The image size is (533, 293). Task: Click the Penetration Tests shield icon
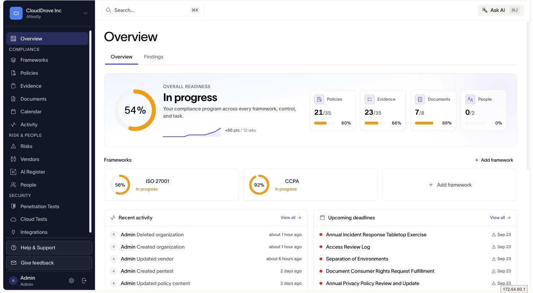pos(13,206)
